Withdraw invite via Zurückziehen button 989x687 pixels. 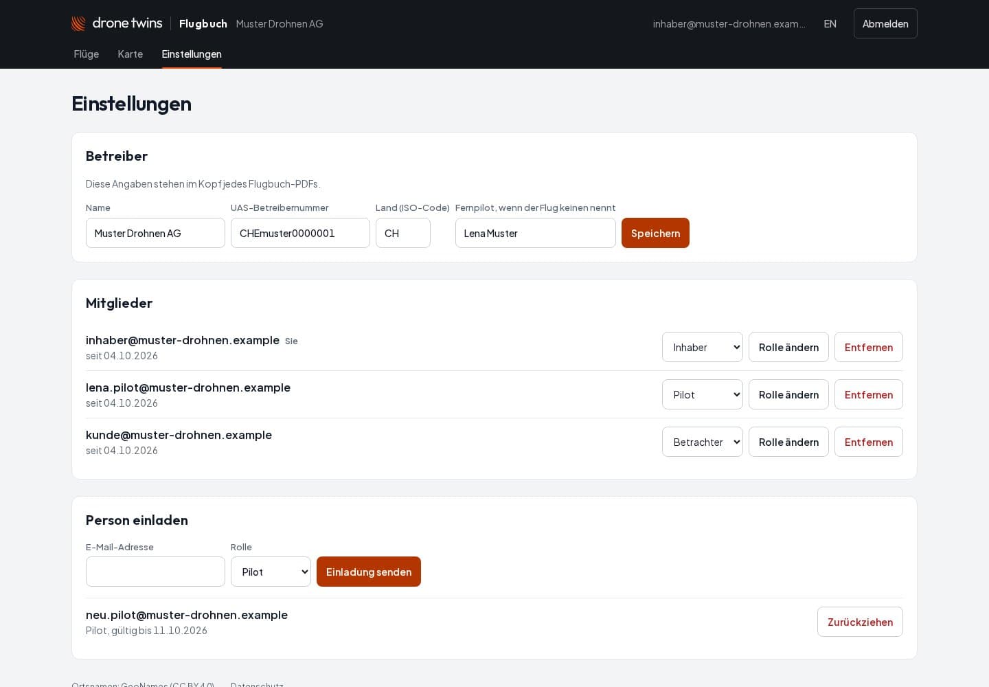click(860, 622)
